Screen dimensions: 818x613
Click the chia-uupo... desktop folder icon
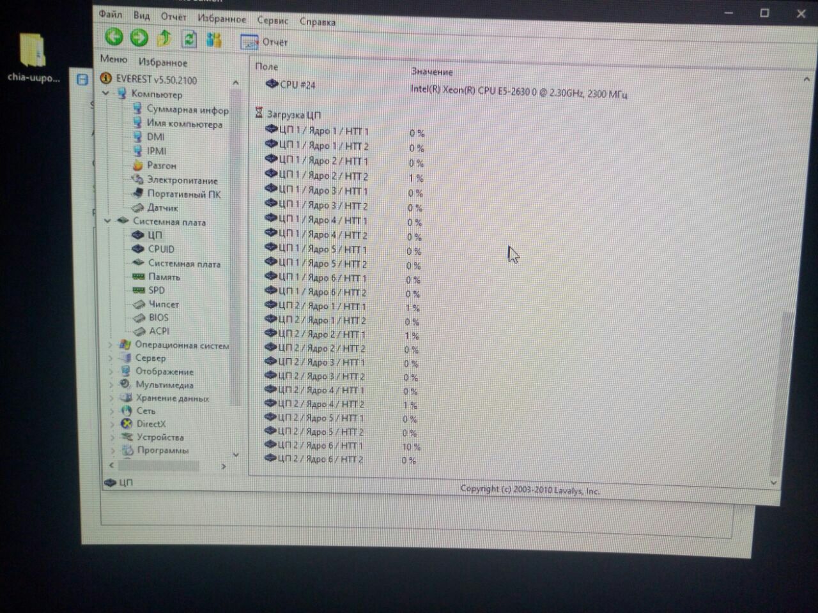click(x=33, y=50)
